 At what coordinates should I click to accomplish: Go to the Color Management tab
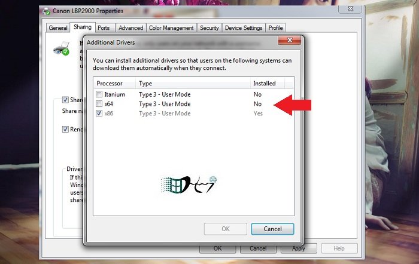pyautogui.click(x=171, y=28)
